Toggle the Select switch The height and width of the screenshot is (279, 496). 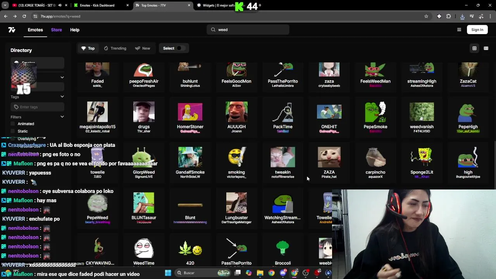coord(181,48)
